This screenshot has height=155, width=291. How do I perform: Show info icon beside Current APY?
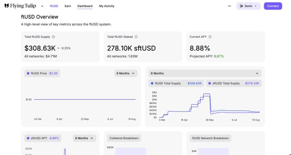click(210, 36)
